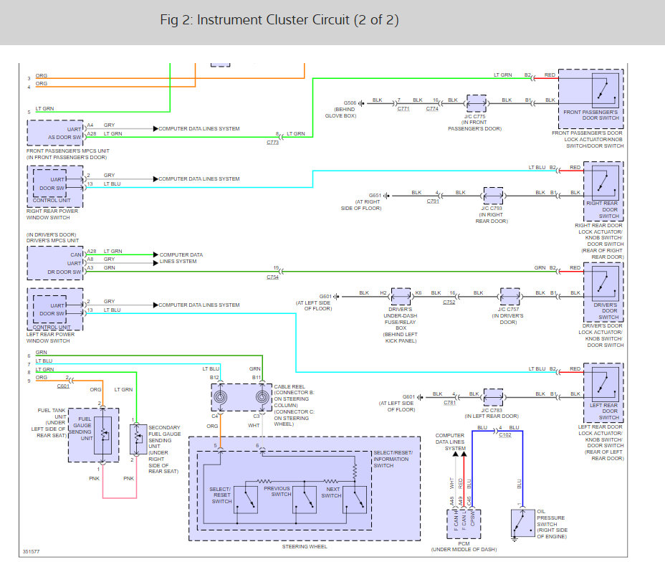Click the J/C C783 junction connector box
Viewport: 665px width, 572px height.
[493, 397]
